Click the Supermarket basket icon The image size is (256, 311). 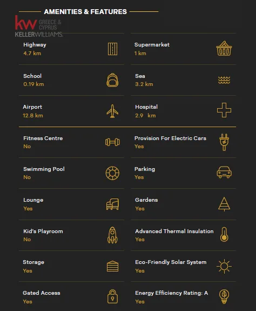pyautogui.click(x=224, y=48)
